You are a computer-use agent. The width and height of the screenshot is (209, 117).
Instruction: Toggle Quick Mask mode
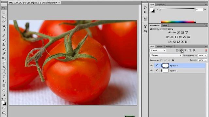(4, 108)
